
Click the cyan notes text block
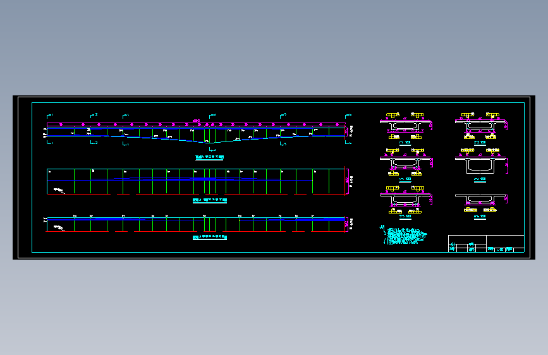tap(403, 235)
